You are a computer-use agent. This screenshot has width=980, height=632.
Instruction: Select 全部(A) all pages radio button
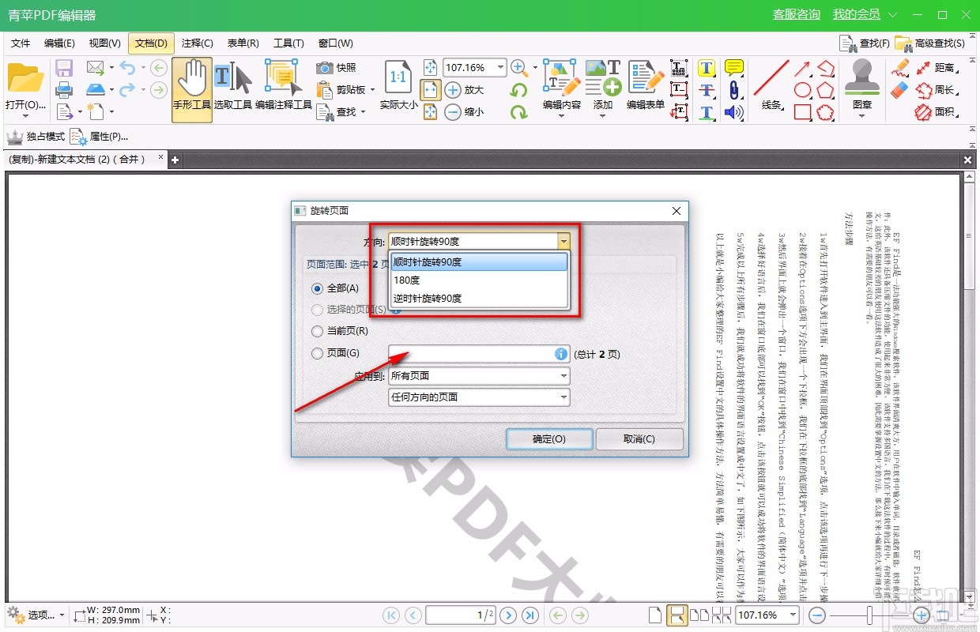click(318, 289)
